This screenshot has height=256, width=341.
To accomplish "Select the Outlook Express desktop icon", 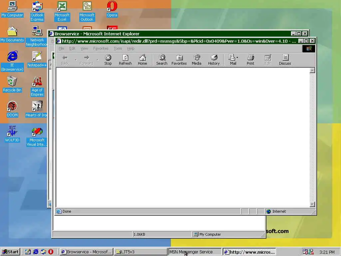I will pyautogui.click(x=37, y=11).
